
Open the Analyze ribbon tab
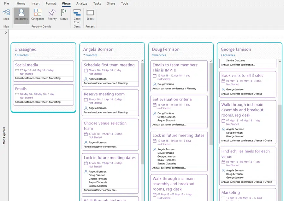click(x=82, y=3)
